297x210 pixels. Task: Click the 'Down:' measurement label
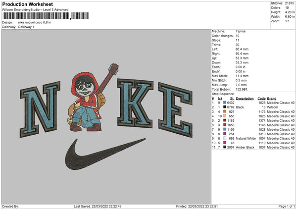click(x=216, y=62)
